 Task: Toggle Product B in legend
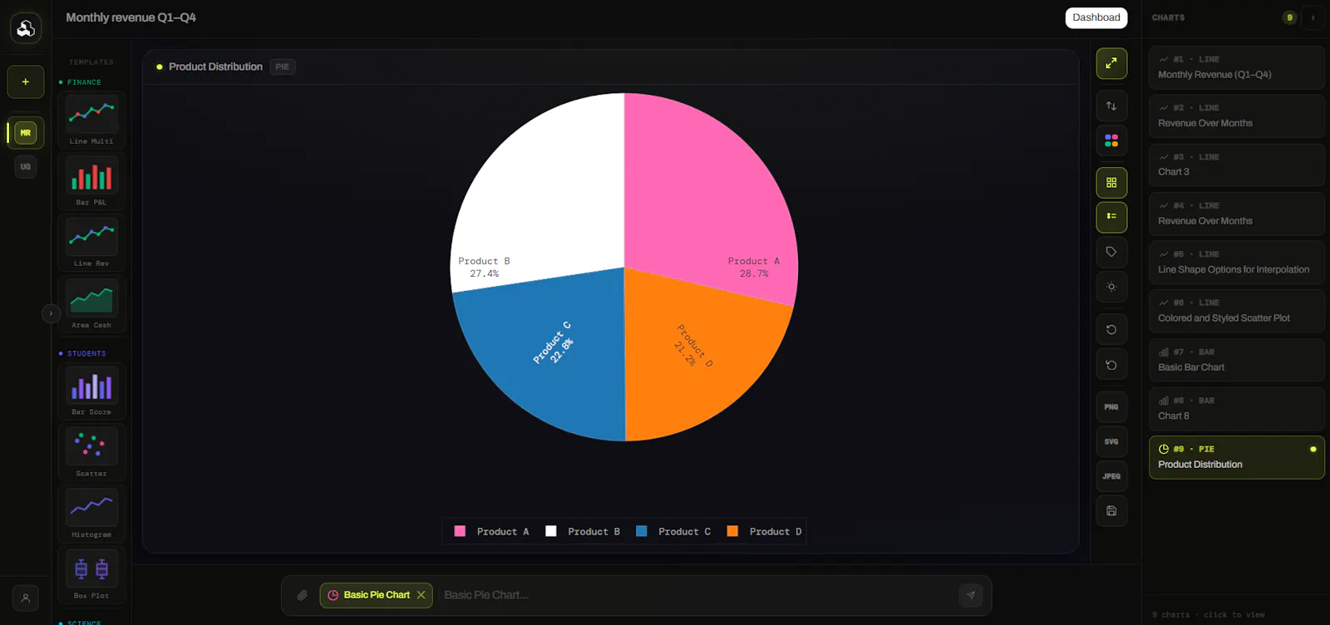(583, 532)
